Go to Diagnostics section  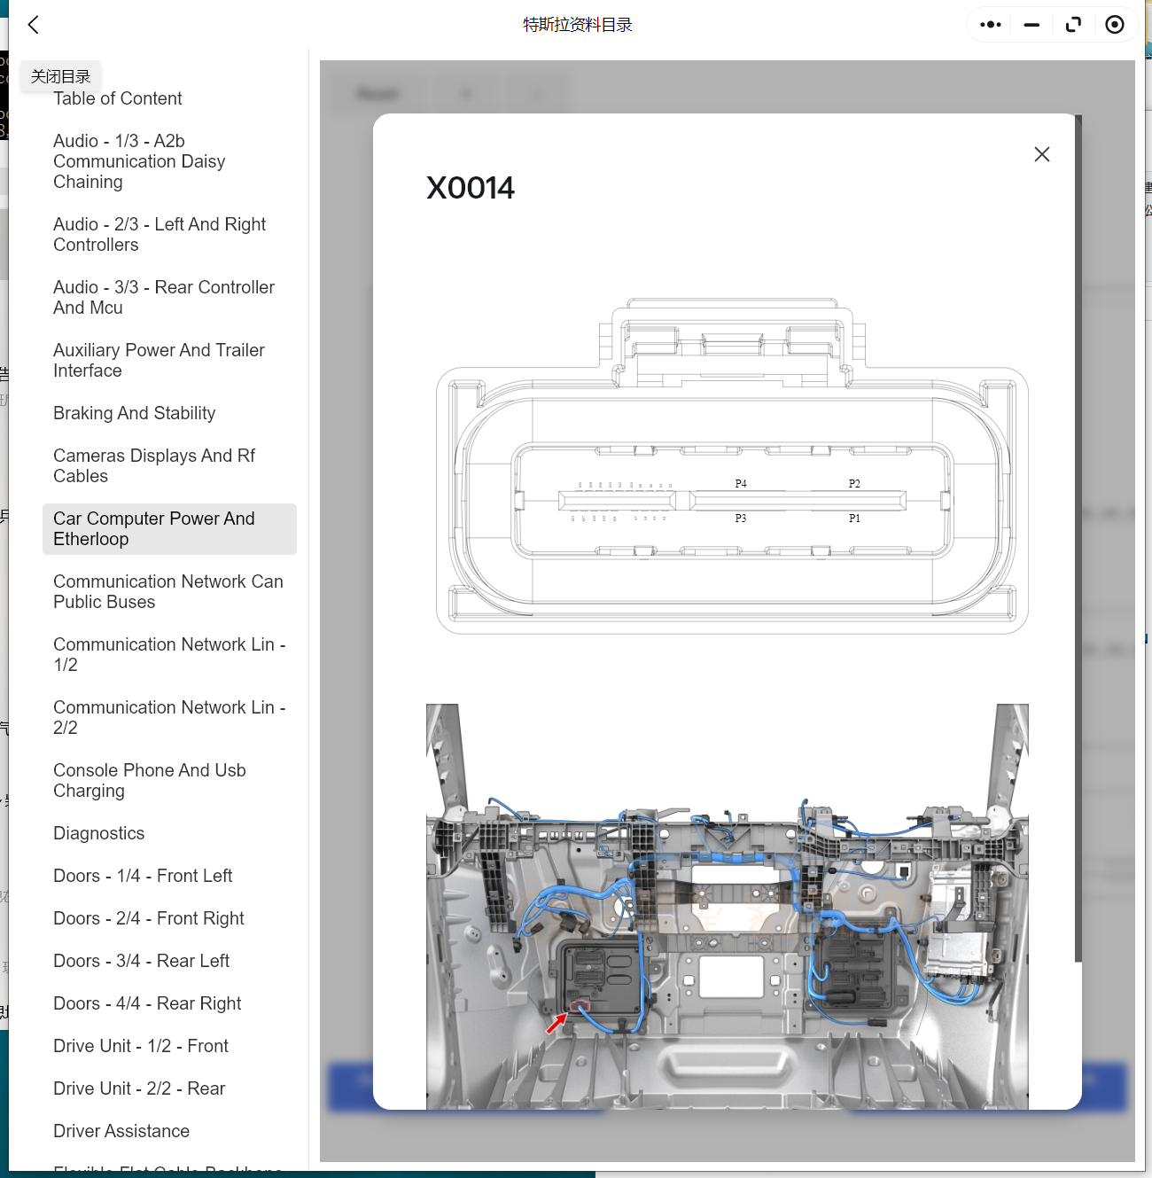tap(99, 833)
